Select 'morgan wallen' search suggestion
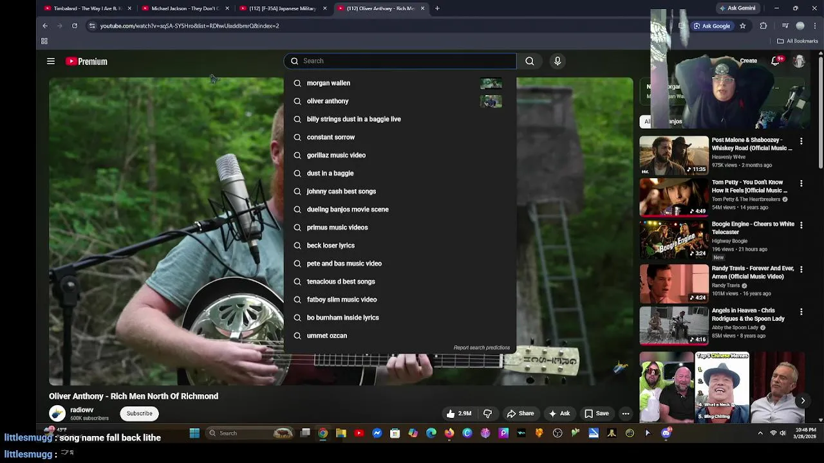 pos(400,83)
